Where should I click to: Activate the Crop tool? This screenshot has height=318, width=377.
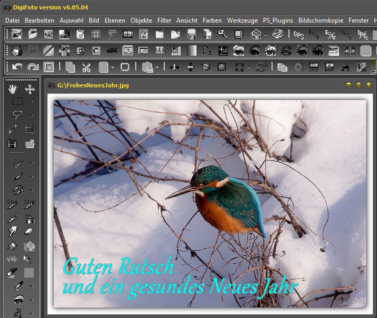[29, 129]
